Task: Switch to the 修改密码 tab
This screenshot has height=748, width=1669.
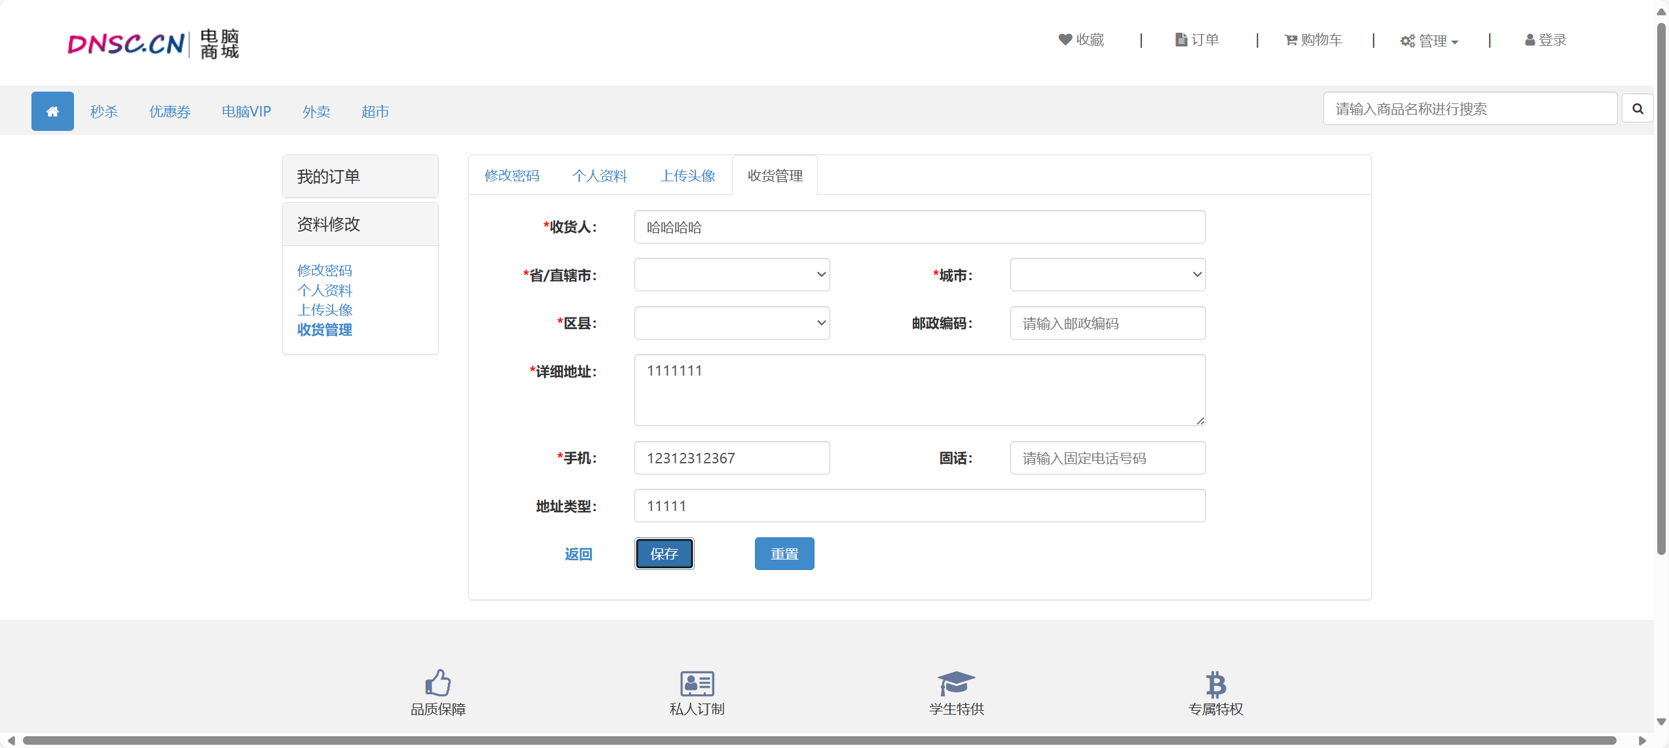Action: 511,175
